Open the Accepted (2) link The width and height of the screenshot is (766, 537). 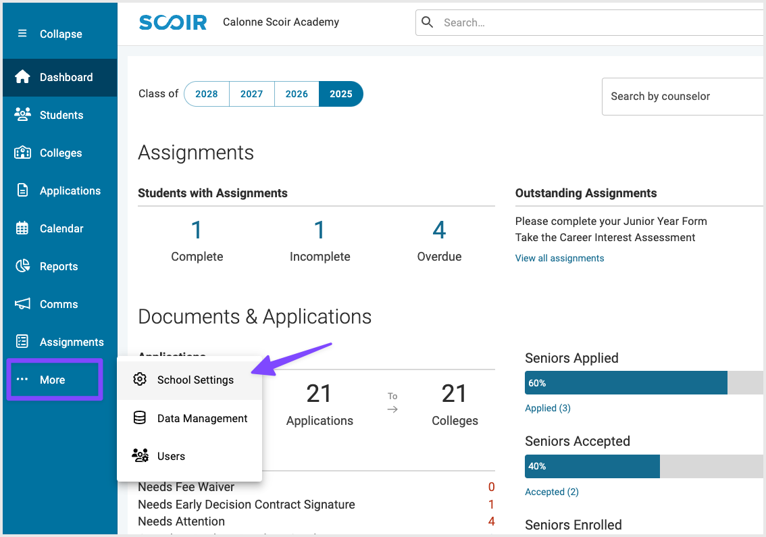pos(552,492)
